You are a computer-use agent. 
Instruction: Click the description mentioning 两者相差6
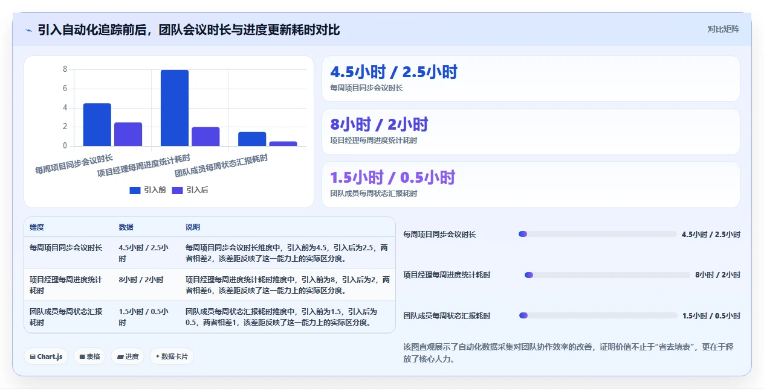coord(287,285)
